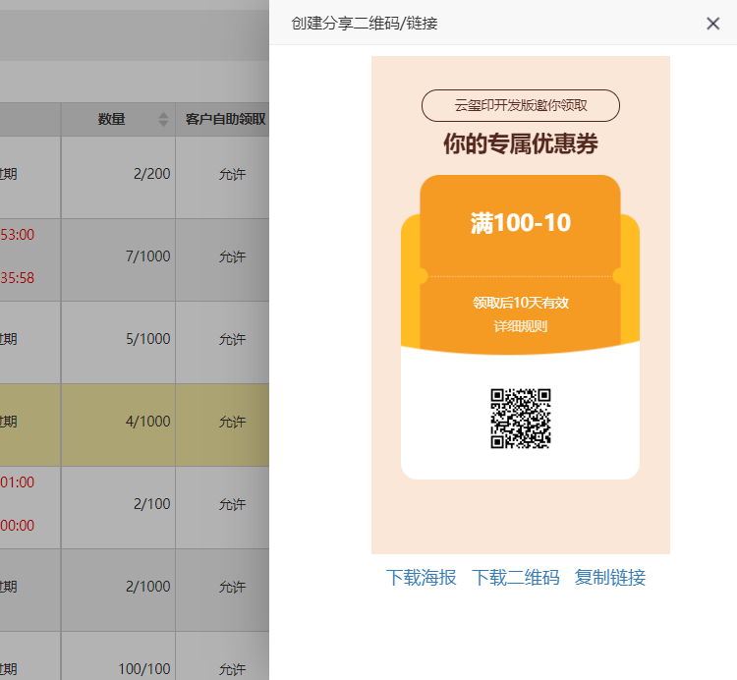737x680 pixels.
Task: Click the 复制链接 link
Action: tap(610, 578)
